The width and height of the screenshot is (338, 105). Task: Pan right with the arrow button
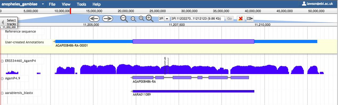[108, 19]
